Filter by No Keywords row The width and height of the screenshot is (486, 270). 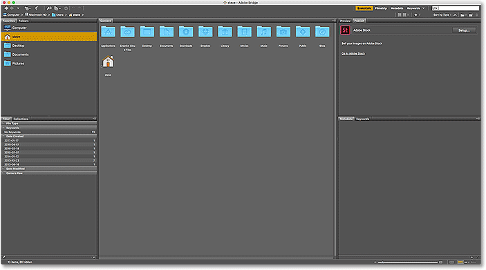point(49,132)
